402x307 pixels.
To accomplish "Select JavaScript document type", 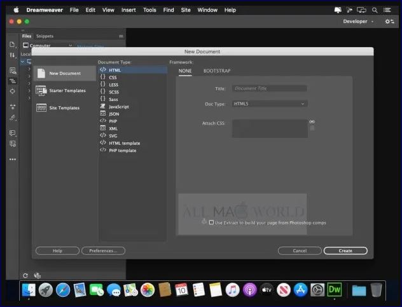I will [133, 107].
